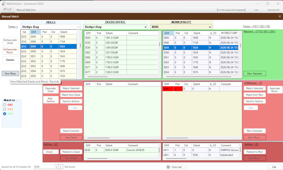Click the Delete button
Viewport: 283px width, 170px height.
coord(10,60)
